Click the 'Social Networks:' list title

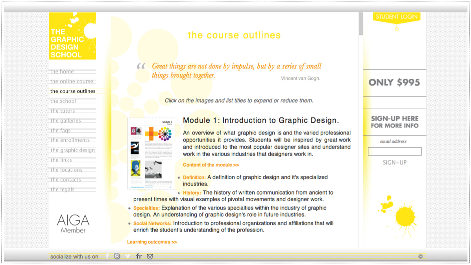[x=152, y=223]
